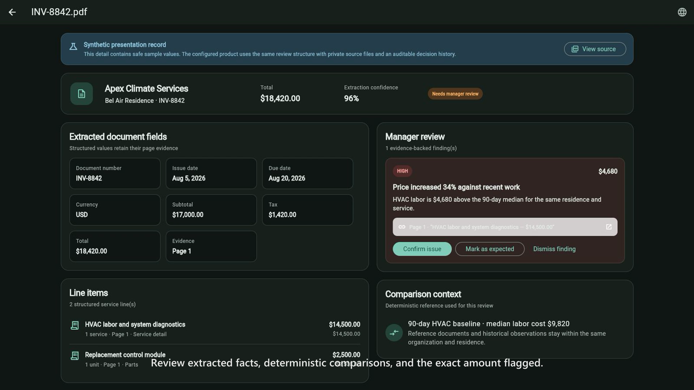The height and width of the screenshot is (390, 694).
Task: Click the $4,680 flagged amount
Action: [x=608, y=172]
